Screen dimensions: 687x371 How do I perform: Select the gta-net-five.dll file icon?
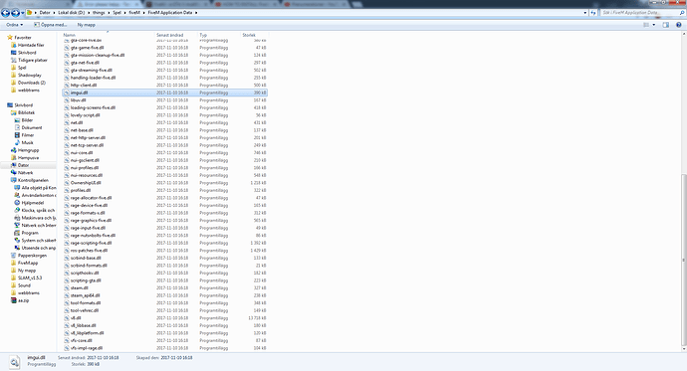(x=67, y=63)
